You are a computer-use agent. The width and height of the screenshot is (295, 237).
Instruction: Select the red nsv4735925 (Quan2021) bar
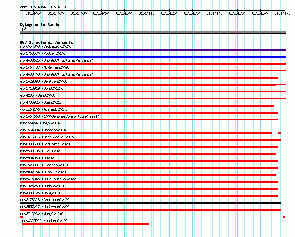(x=147, y=106)
